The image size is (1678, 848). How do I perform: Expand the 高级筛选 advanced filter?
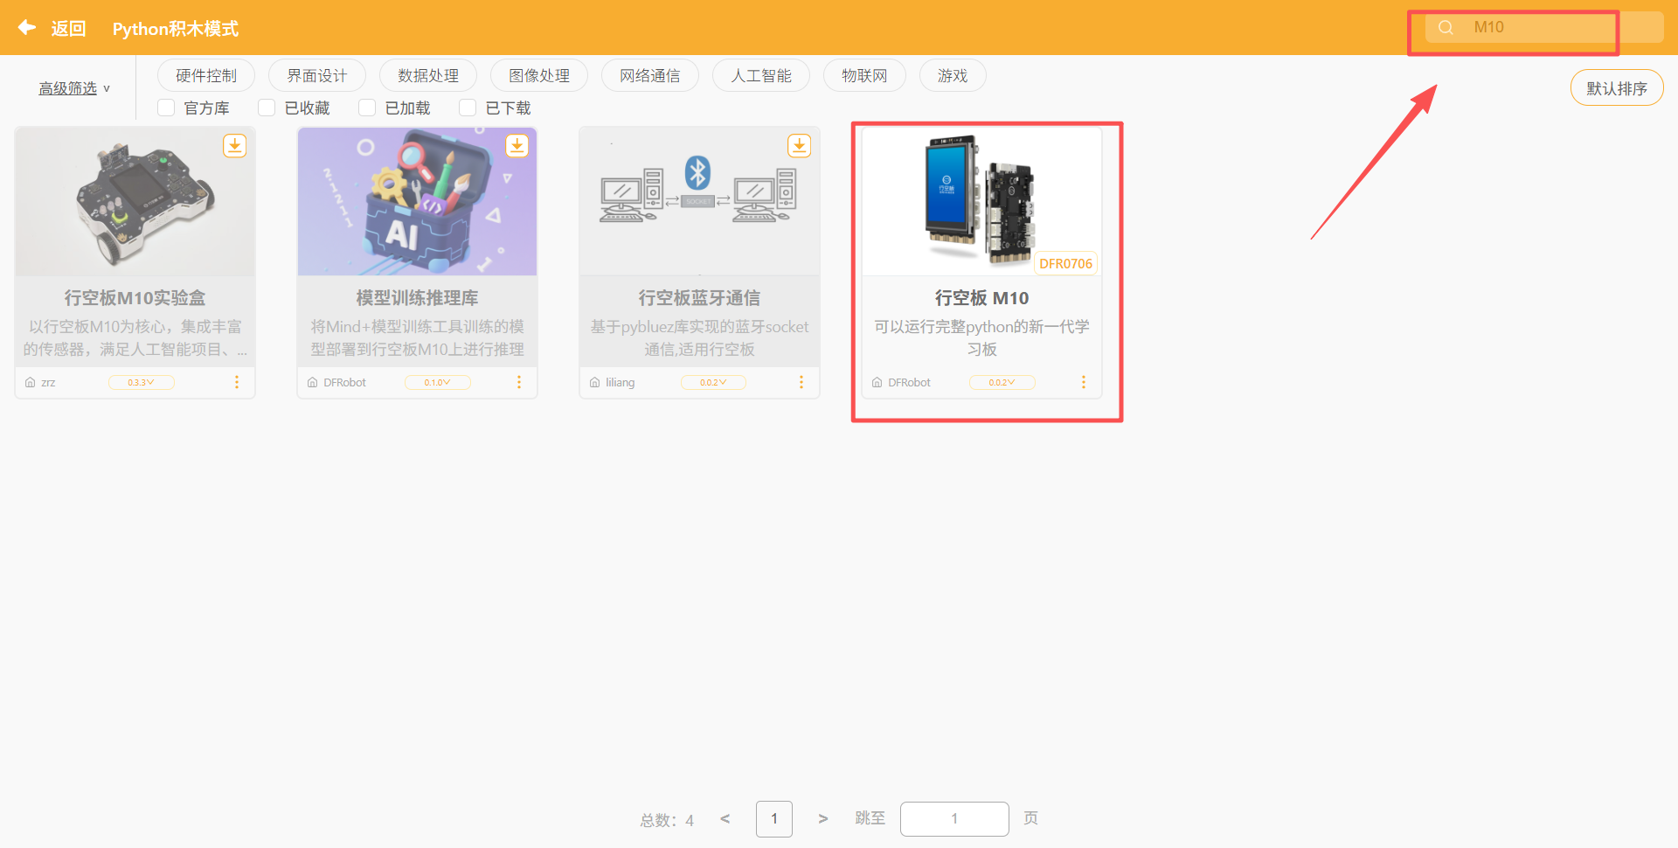pos(68,87)
